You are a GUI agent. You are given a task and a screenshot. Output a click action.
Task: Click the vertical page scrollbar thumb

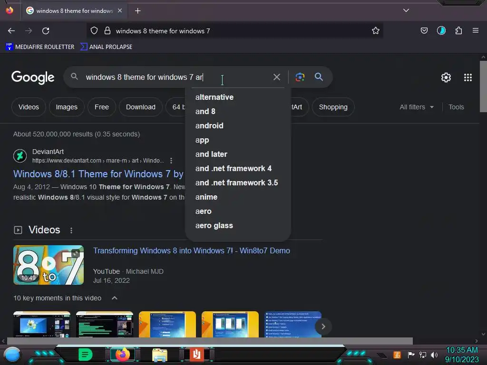click(483, 86)
